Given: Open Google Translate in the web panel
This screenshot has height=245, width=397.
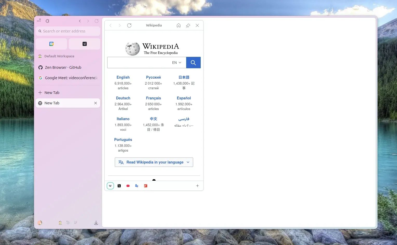Looking at the screenshot, I should [137, 186].
